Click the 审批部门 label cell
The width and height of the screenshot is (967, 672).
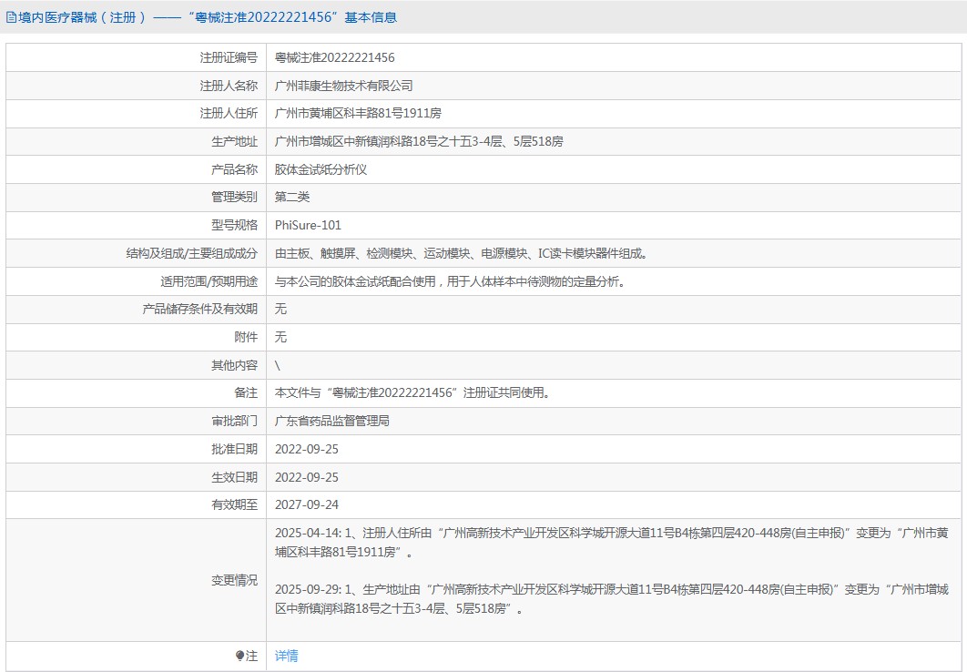[x=137, y=421]
